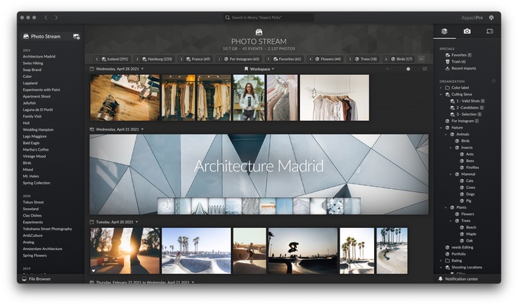Select the 2 - Candidates filter

click(468, 108)
